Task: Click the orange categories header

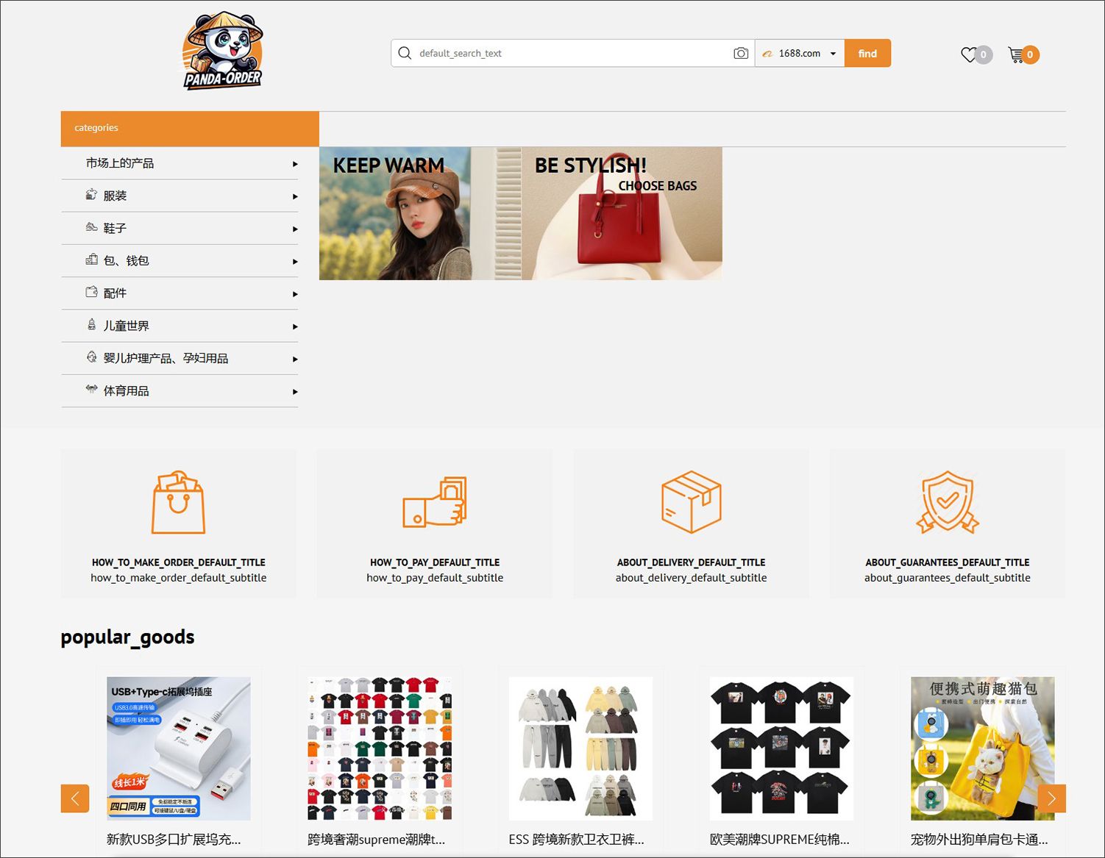Action: pyautogui.click(x=190, y=129)
